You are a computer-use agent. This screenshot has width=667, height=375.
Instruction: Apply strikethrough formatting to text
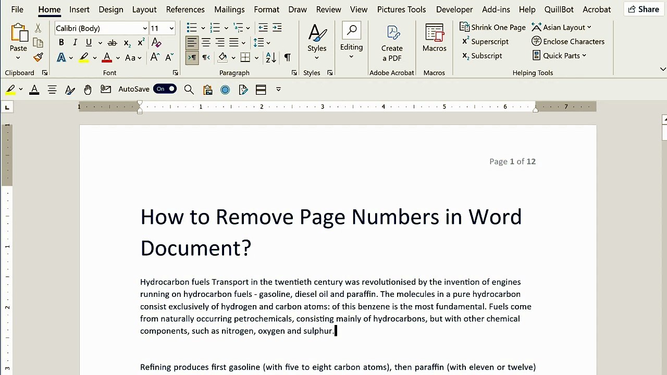(112, 43)
